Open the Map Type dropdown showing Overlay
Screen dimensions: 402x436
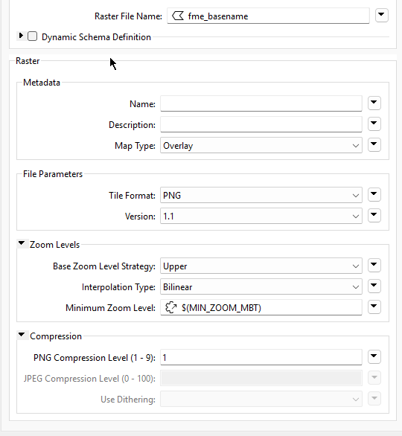[261, 145]
